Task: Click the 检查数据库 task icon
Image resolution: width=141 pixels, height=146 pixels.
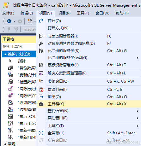Action: tap(10, 82)
